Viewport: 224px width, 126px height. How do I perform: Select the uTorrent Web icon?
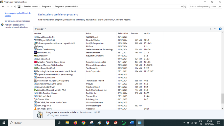coord(35,99)
